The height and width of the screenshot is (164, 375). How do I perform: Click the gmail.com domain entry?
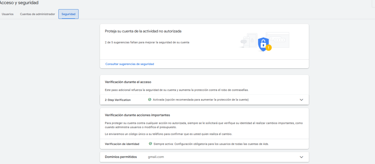[x=156, y=157]
